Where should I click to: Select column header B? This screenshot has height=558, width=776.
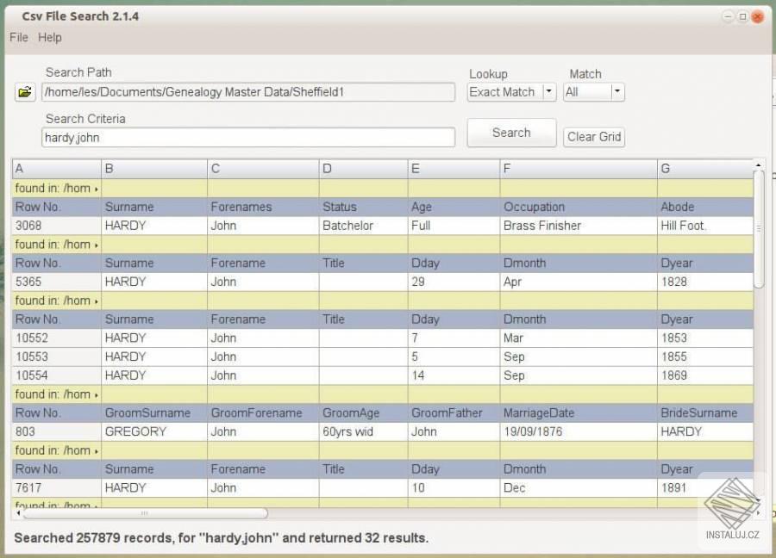click(x=154, y=169)
